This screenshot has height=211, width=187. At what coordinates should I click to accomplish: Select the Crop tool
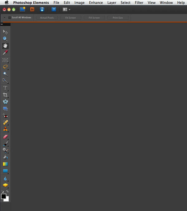pos(5,95)
